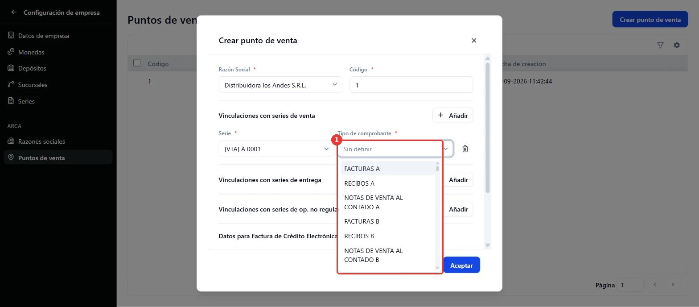Click the Página number input
Screen dimensions: 699x307
coord(630,285)
